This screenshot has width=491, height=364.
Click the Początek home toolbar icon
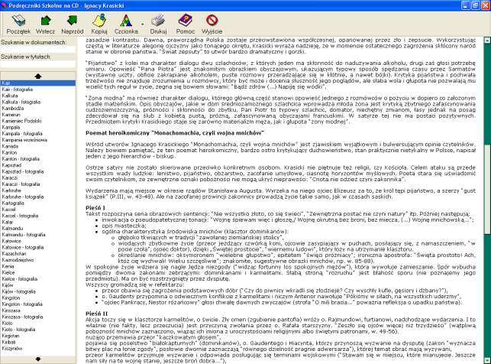pyautogui.click(x=18, y=24)
